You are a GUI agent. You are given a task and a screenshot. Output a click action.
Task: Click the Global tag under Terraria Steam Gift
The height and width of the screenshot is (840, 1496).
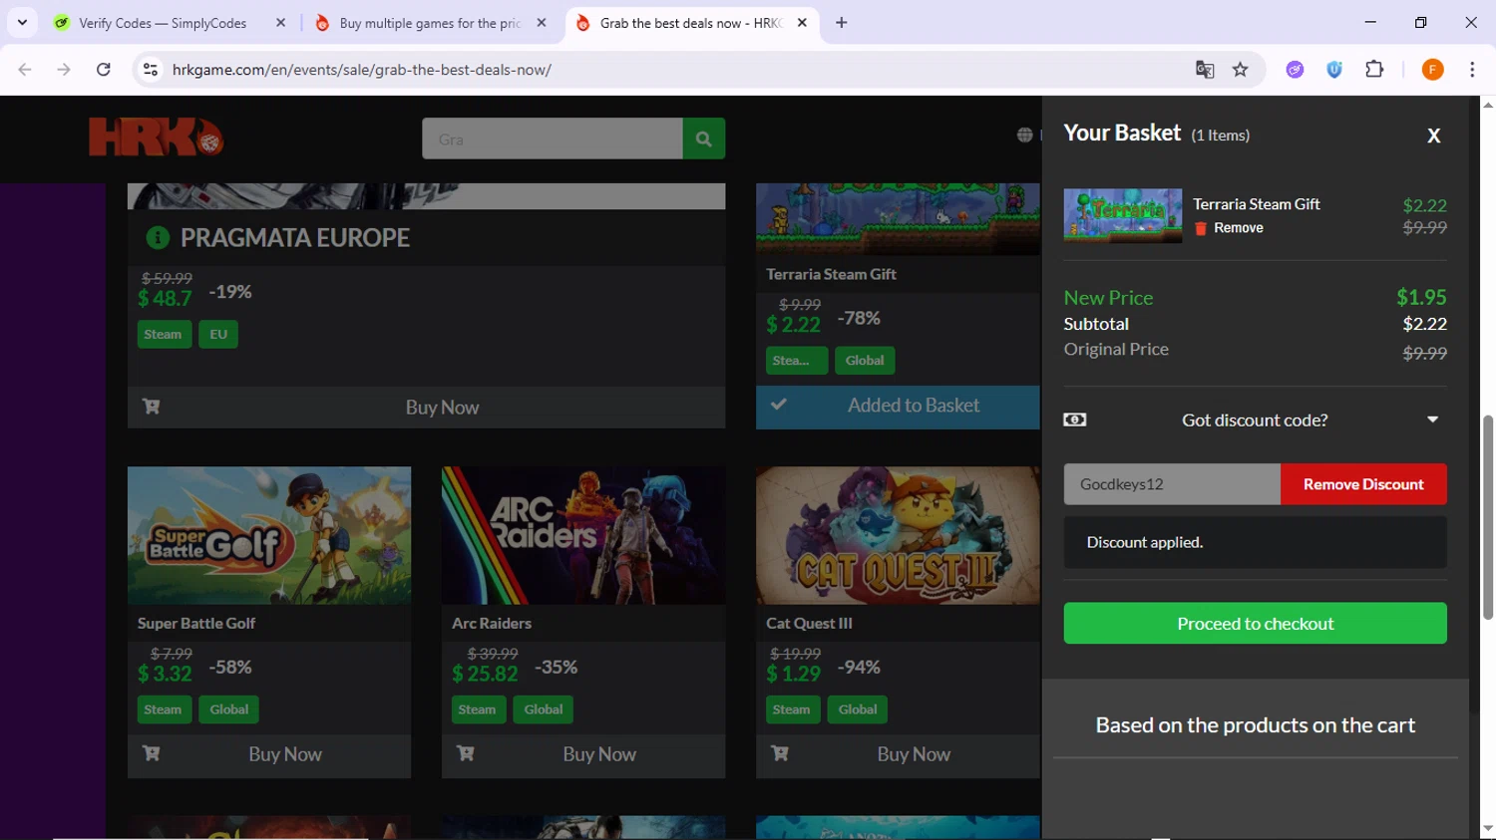pyautogui.click(x=865, y=361)
